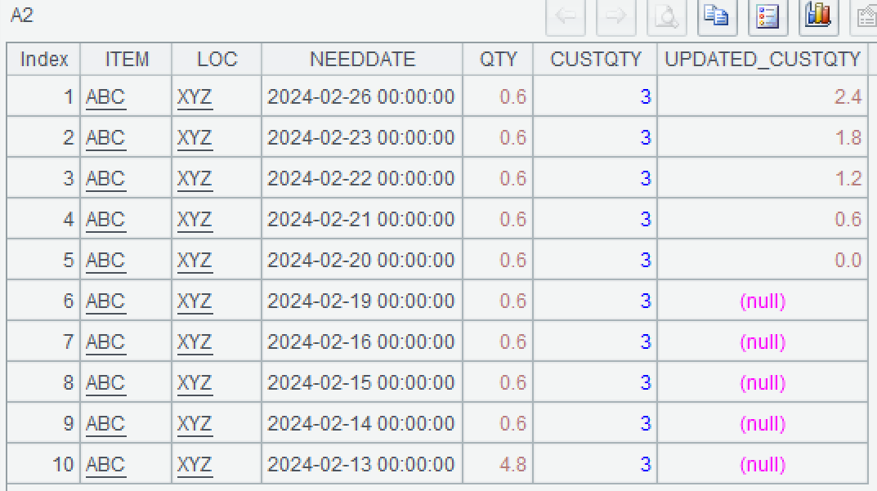Image resolution: width=877 pixels, height=491 pixels.
Task: Click the partially visible rightmost toolbar icon
Action: [x=865, y=16]
